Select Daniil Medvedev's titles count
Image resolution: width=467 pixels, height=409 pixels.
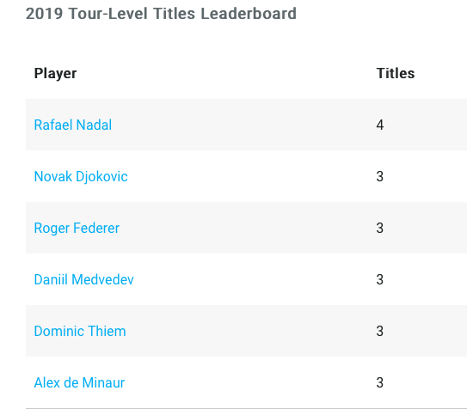(x=380, y=279)
